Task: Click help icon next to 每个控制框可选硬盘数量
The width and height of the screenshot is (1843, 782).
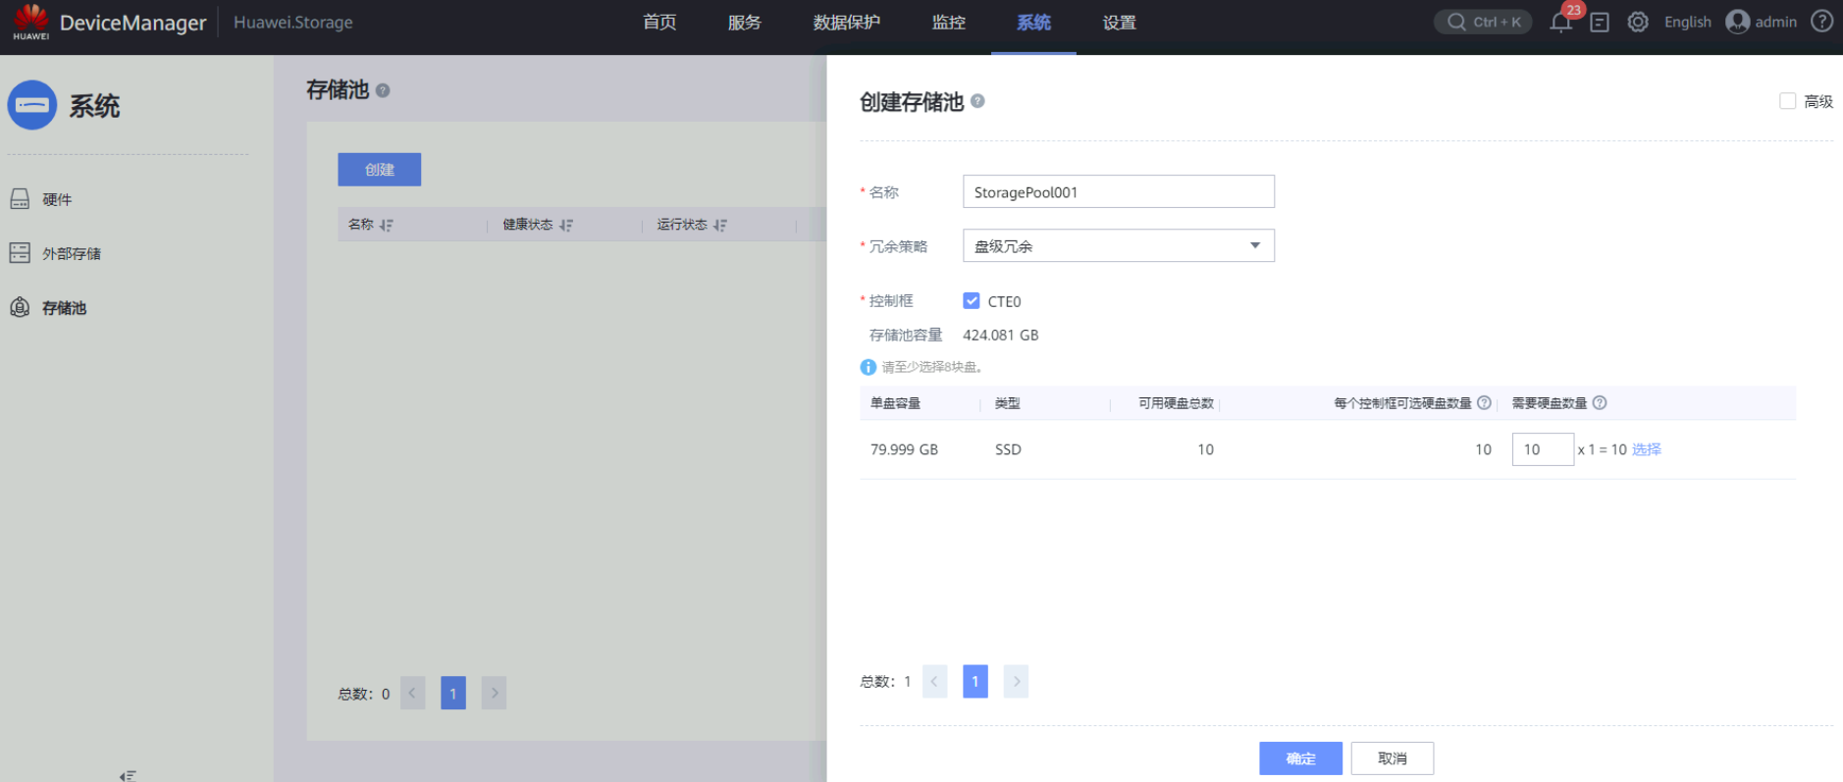Action: click(1484, 403)
